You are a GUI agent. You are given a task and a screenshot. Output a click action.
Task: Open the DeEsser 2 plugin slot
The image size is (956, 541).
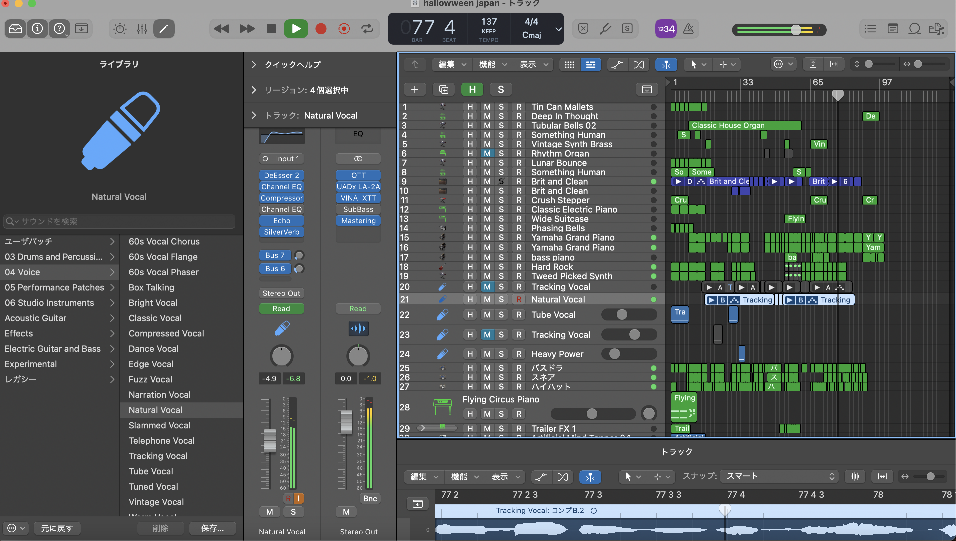(281, 175)
